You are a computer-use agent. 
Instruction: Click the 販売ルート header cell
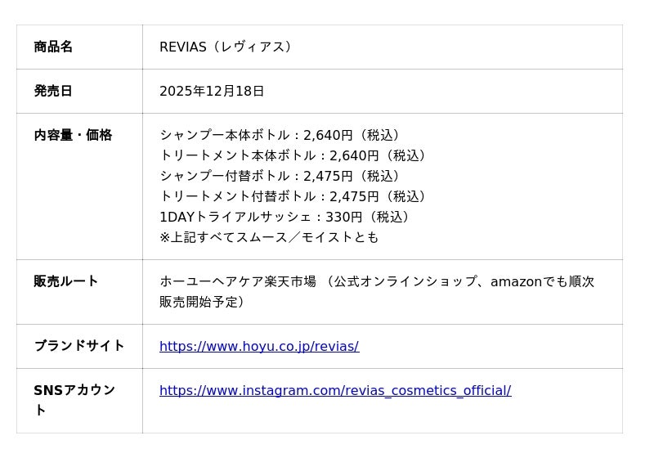[66, 281]
